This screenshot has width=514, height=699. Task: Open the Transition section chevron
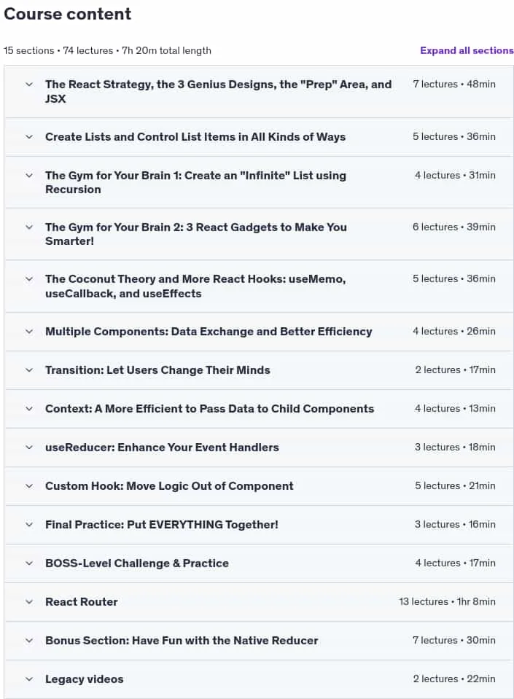[x=29, y=370]
